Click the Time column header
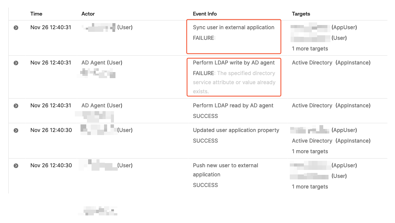Image resolution: width=395 pixels, height=223 pixels. coord(36,14)
